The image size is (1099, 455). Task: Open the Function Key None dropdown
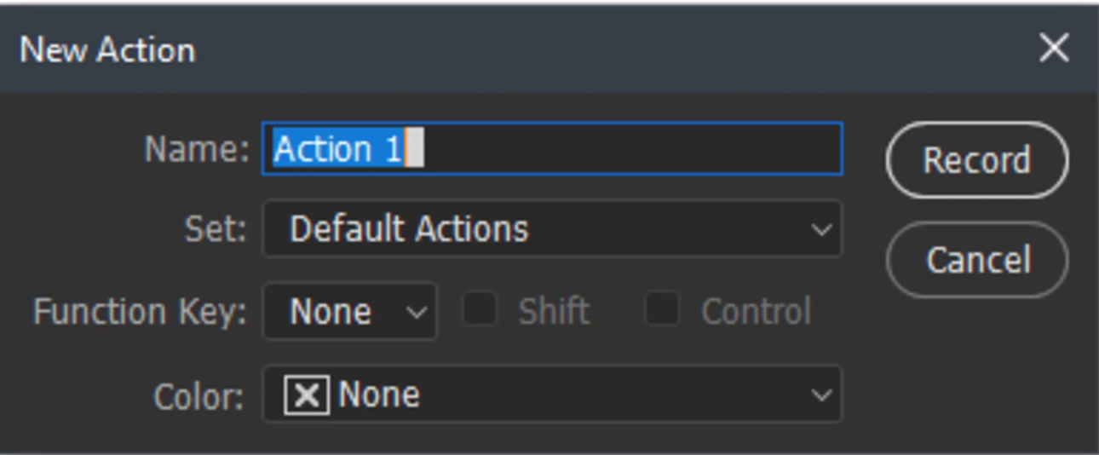pos(349,313)
